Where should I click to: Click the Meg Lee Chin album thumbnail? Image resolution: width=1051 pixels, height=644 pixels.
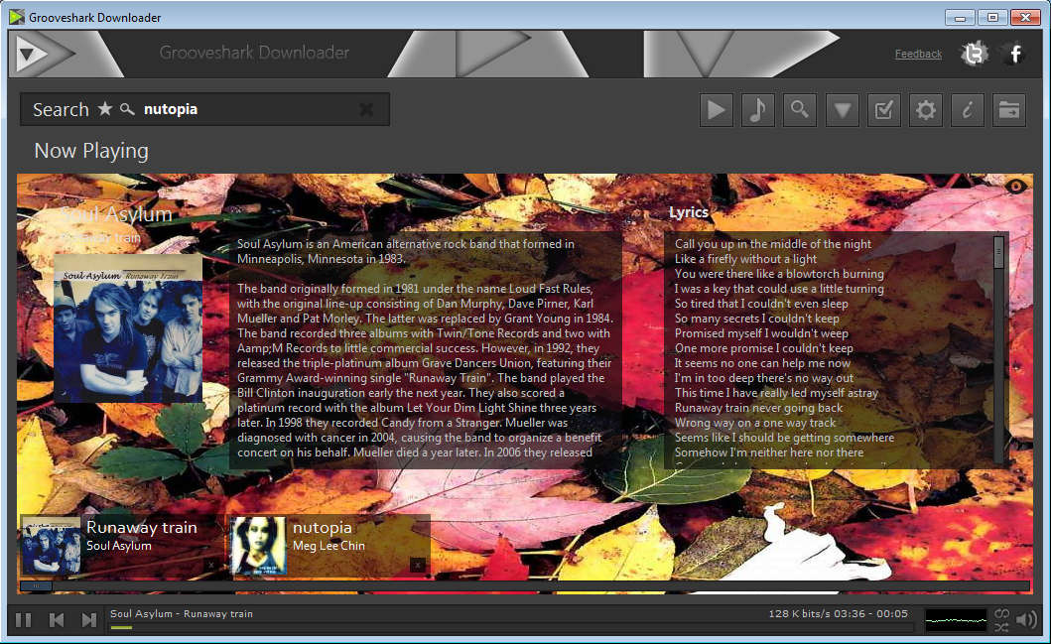(x=259, y=546)
